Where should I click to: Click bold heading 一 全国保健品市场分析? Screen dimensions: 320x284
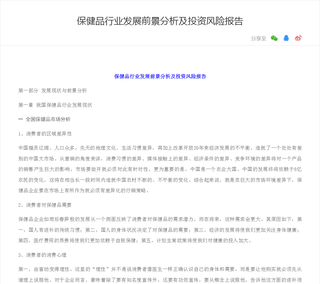point(44,119)
